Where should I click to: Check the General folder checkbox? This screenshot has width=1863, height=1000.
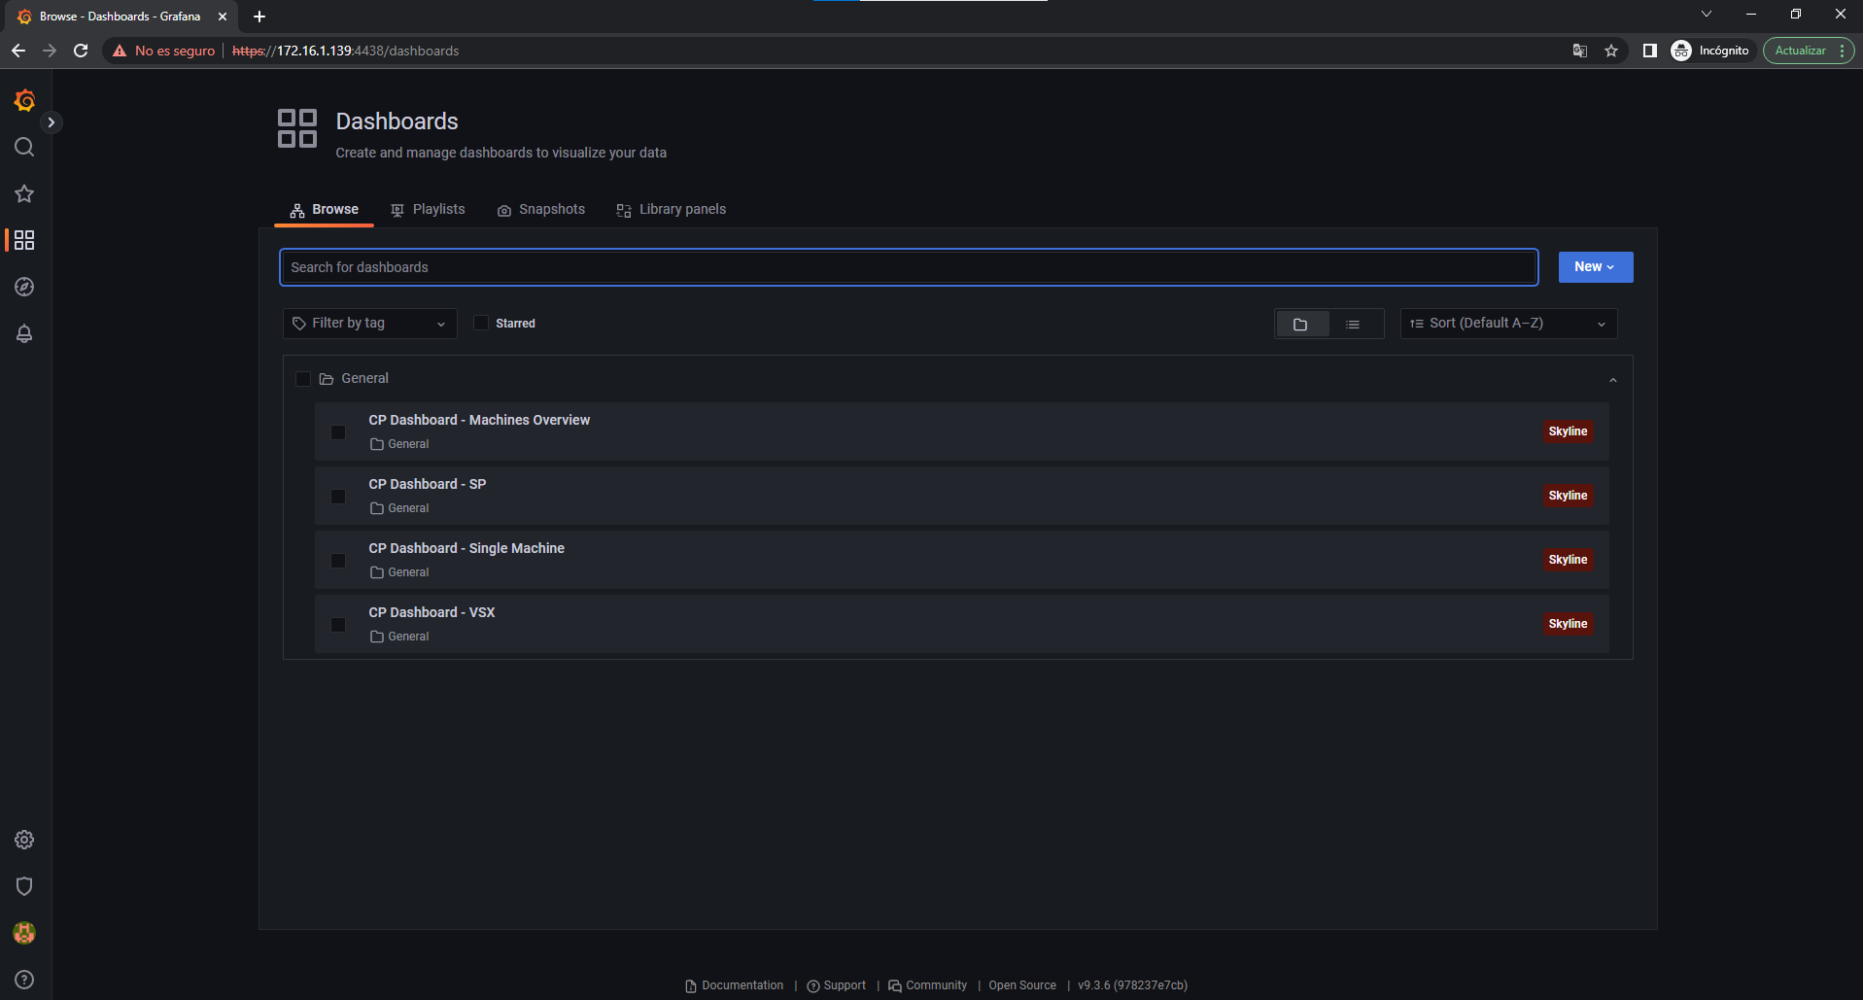(303, 379)
